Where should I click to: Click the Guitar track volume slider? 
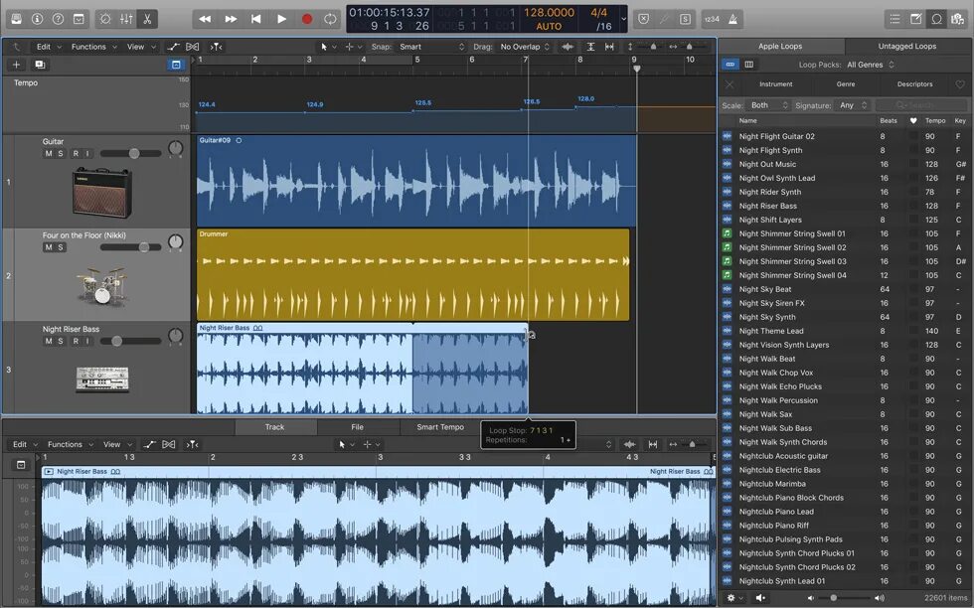pyautogui.click(x=135, y=153)
